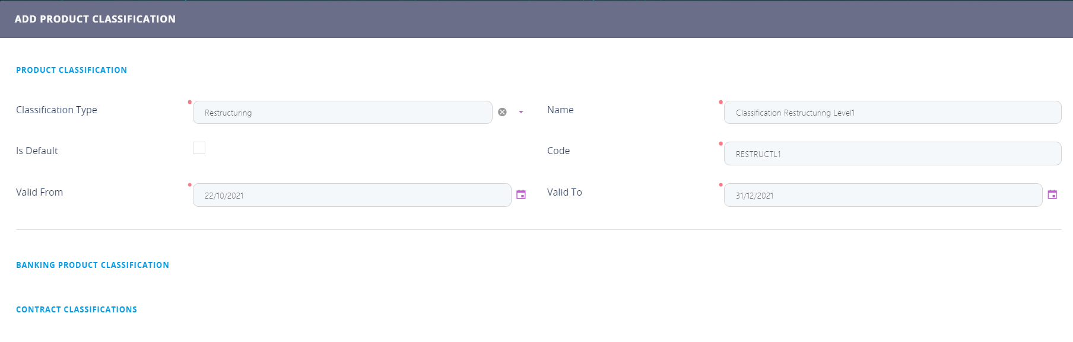Click the Add Product Classification title bar

[x=95, y=19]
